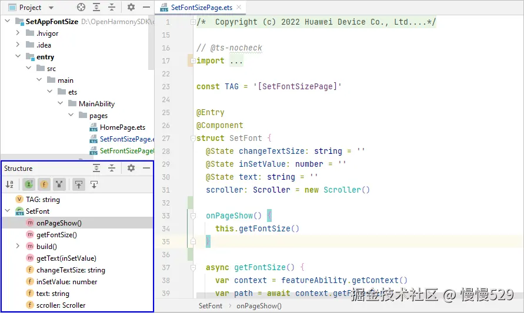Collapse the MainAbility folder

pyautogui.click(x=61, y=103)
